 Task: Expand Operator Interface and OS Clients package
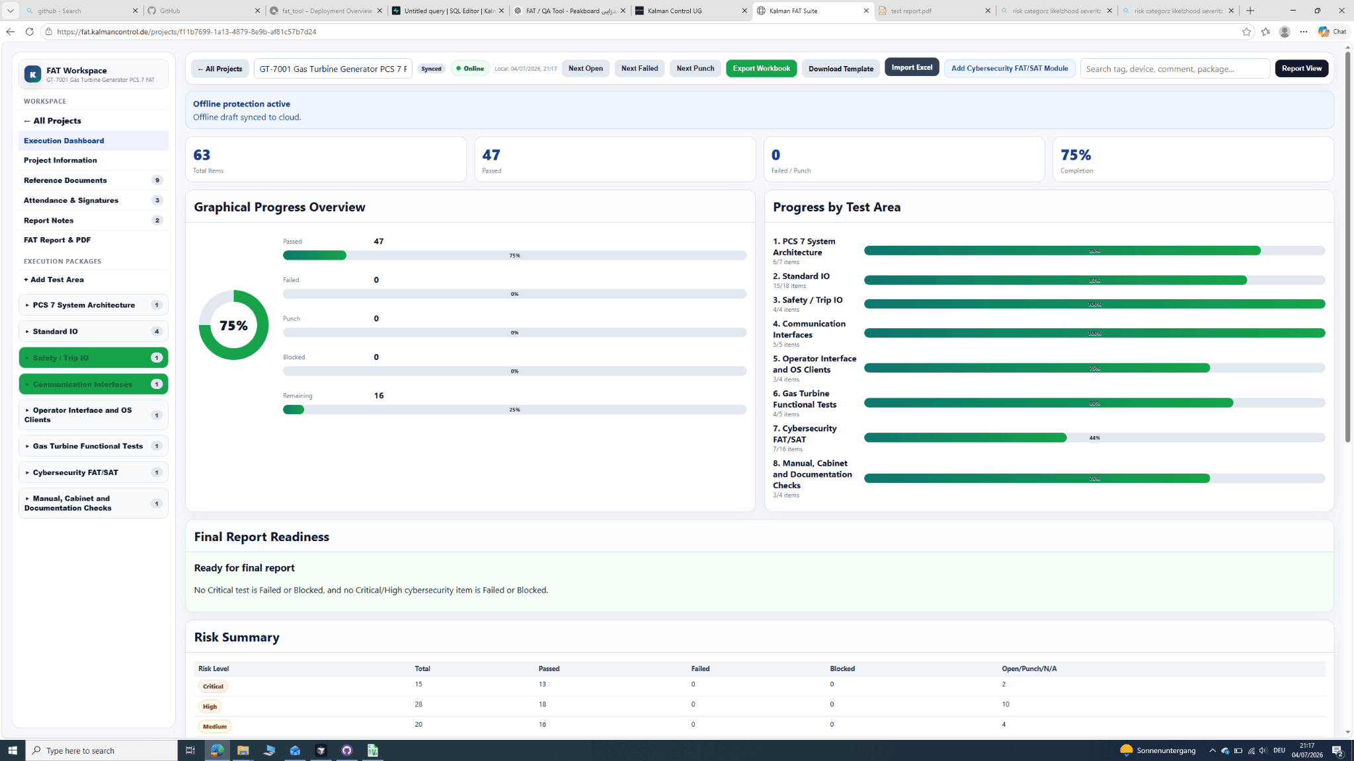point(93,415)
